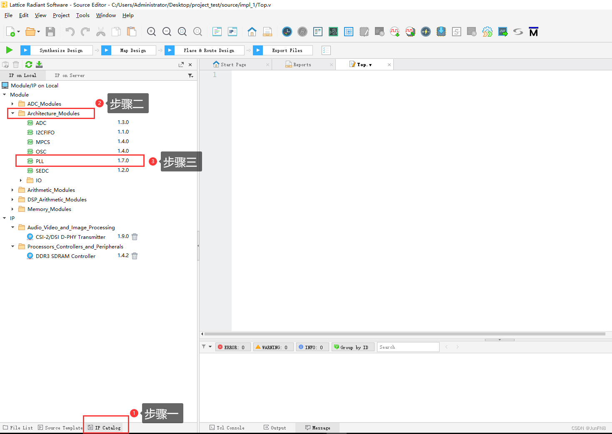The width and height of the screenshot is (612, 434).
Task: Expand the ADC_Modules folder
Action: [x=12, y=104]
